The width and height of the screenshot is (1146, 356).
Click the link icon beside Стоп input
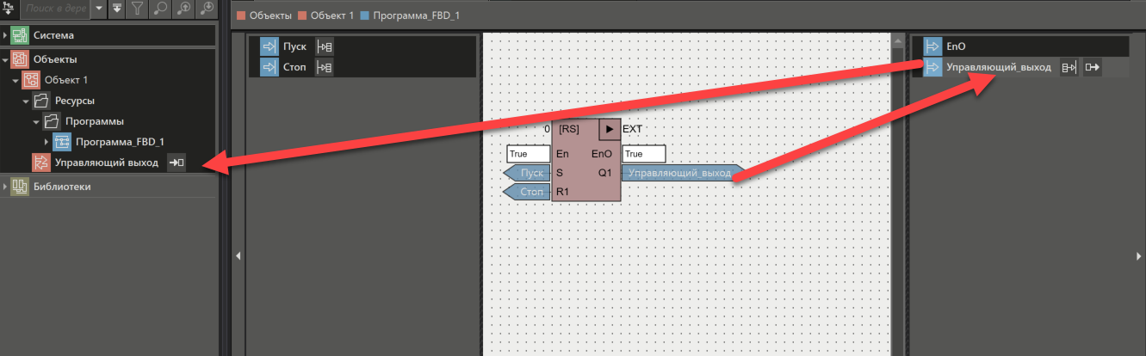pyautogui.click(x=325, y=67)
